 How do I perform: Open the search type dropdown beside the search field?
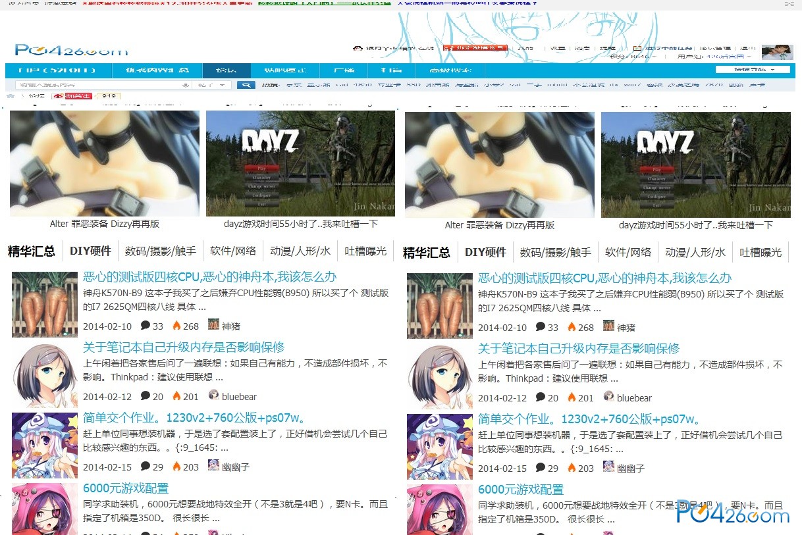[212, 85]
